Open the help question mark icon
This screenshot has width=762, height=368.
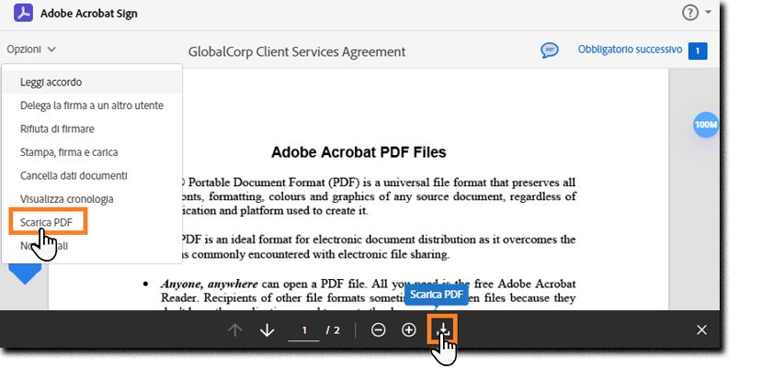(x=690, y=13)
